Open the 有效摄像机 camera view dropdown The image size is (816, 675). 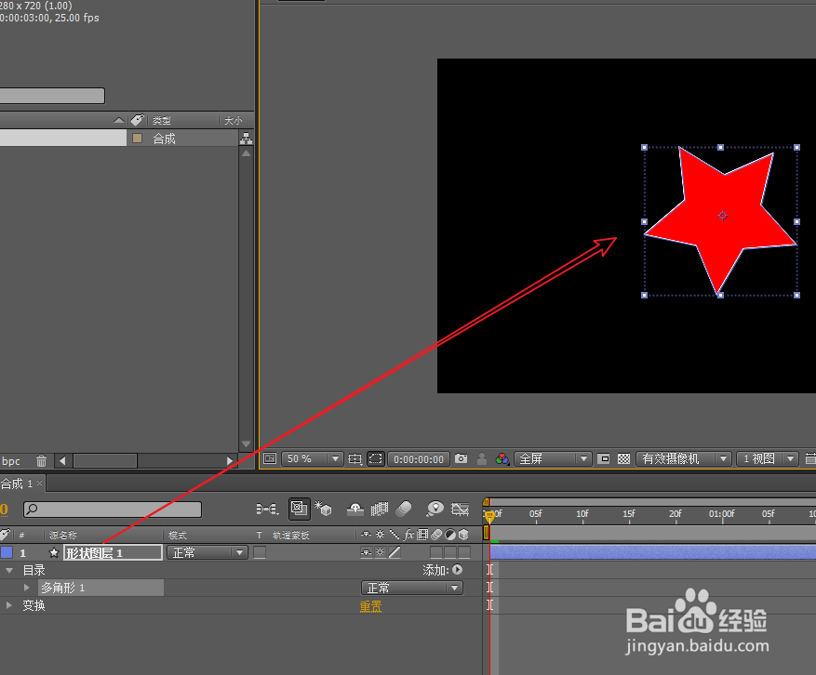pyautogui.click(x=684, y=458)
